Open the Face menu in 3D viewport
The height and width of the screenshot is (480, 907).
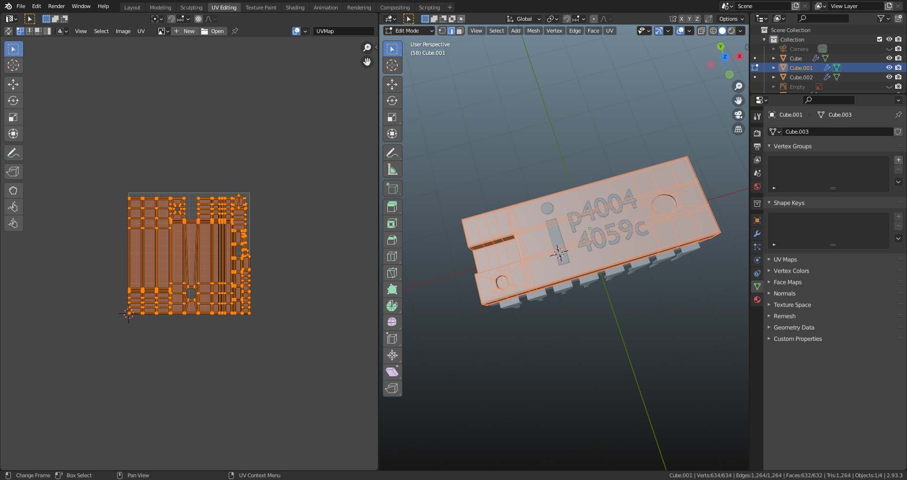tap(593, 31)
